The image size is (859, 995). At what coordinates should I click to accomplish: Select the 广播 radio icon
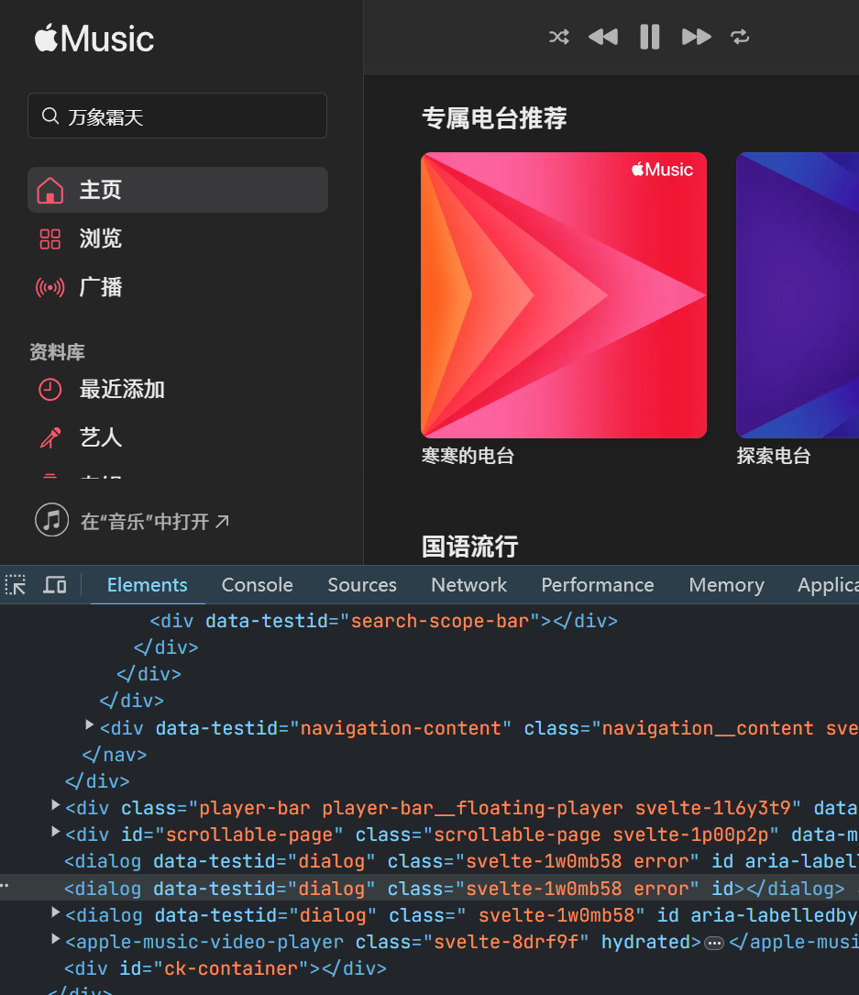click(50, 287)
